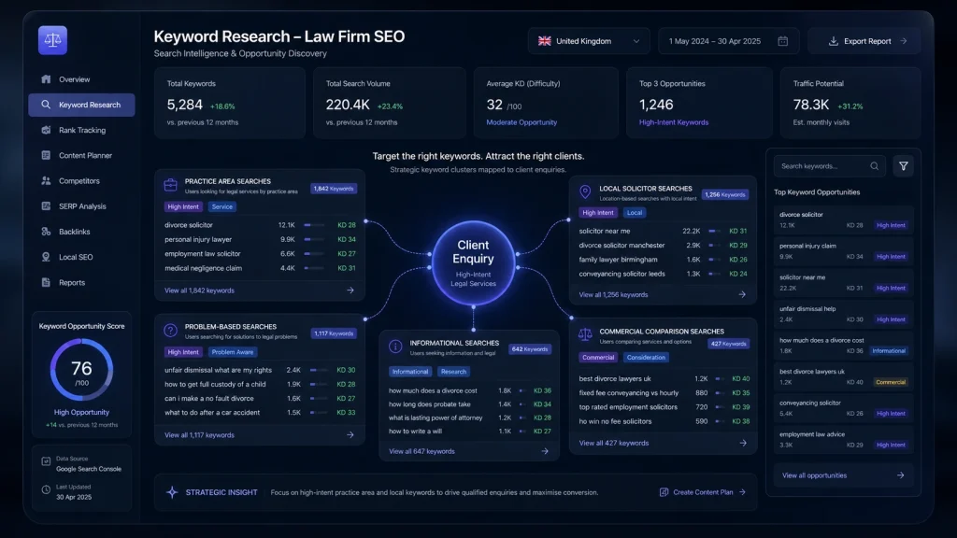The image size is (957, 538).
Task: Click 'how to write a will' keyword
Action: 415,432
